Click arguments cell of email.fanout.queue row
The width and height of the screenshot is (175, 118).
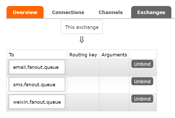[114, 68]
